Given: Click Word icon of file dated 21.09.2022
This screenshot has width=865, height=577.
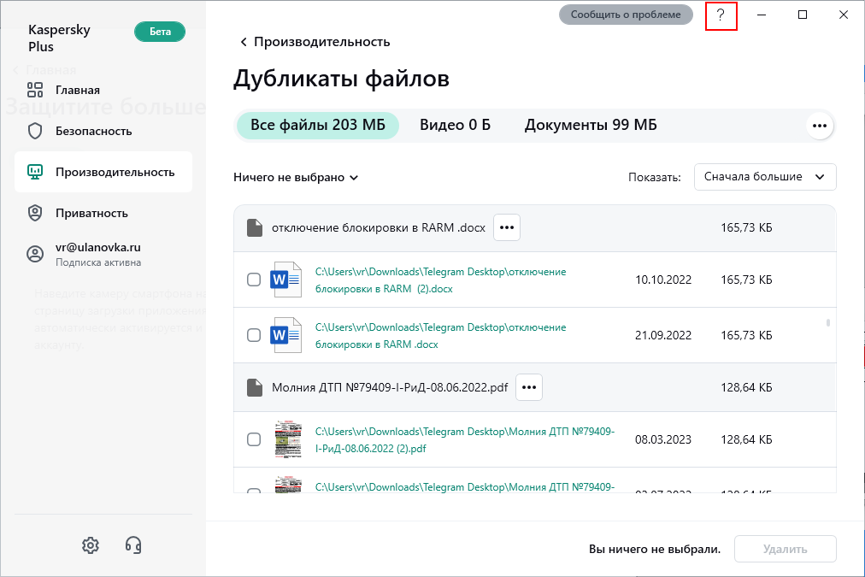Looking at the screenshot, I should coord(285,335).
